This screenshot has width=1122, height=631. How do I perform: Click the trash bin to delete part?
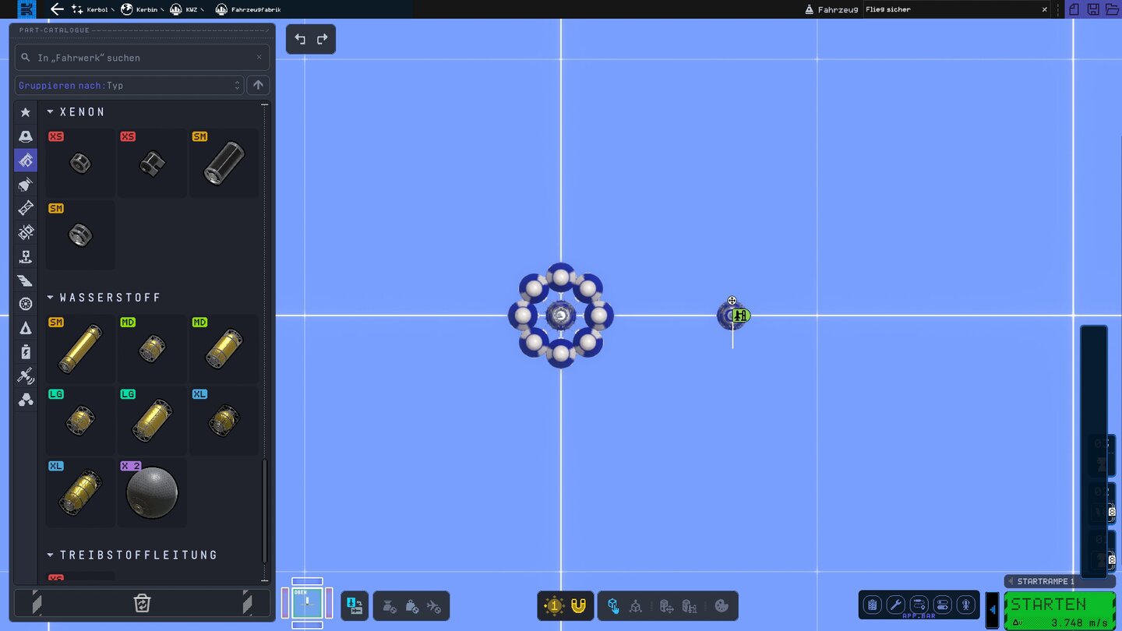(142, 603)
